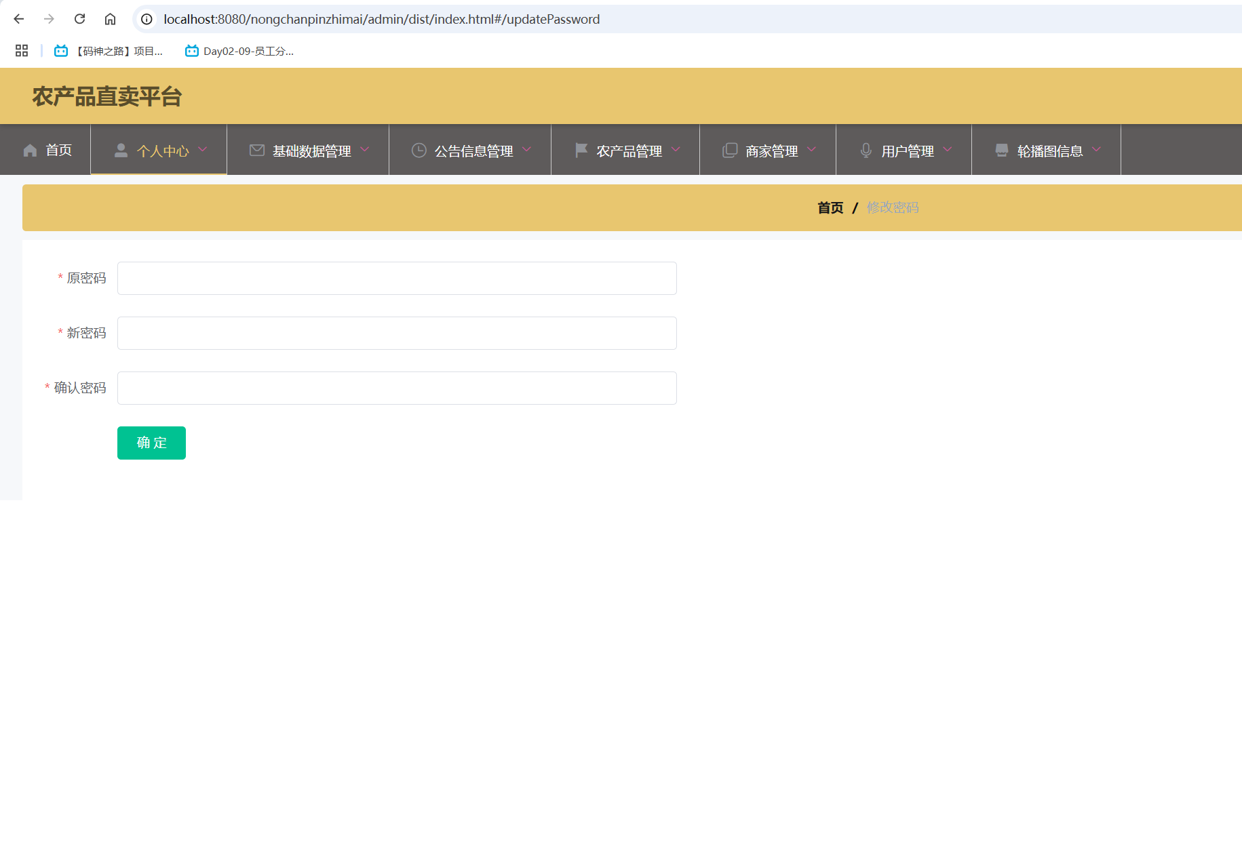Expand the 公告信息管理 dropdown arrow
1242x846 pixels.
[x=526, y=150]
